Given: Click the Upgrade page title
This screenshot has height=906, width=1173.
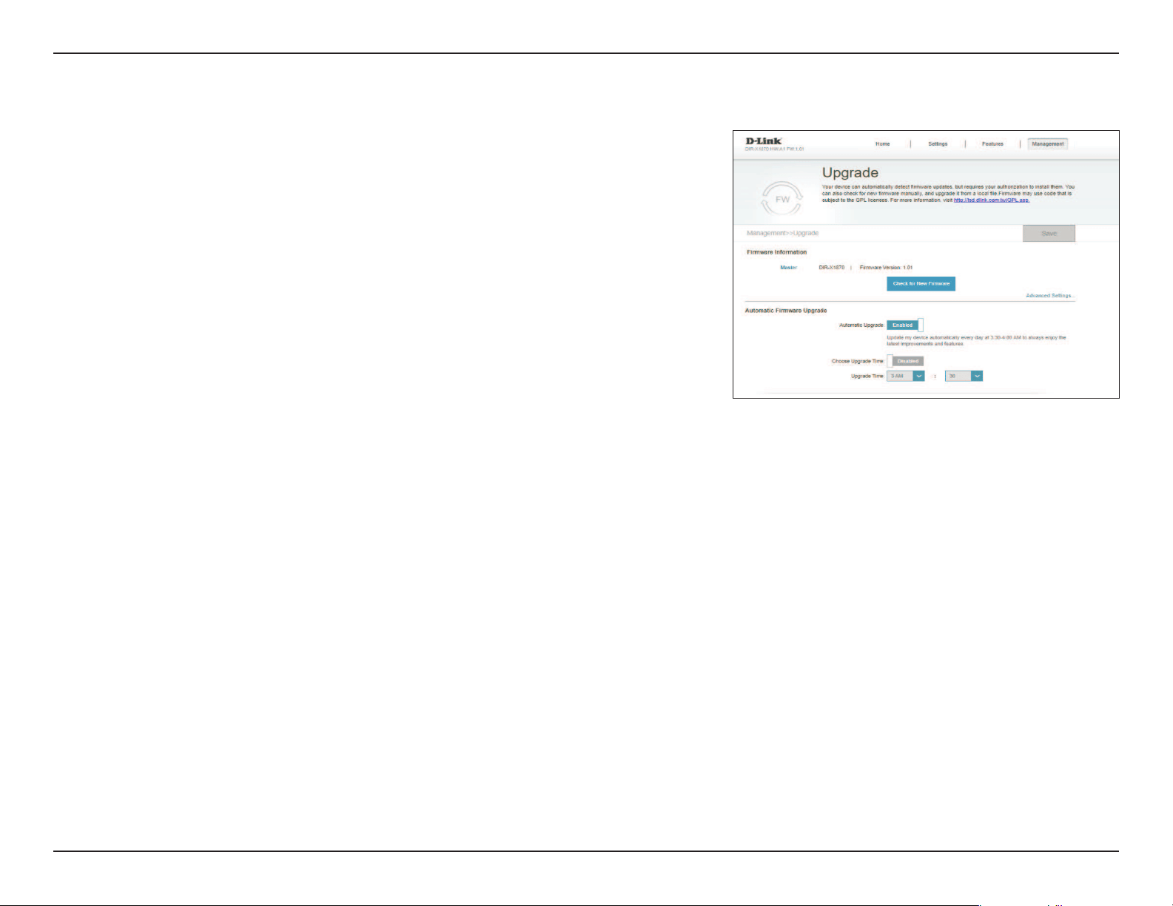Looking at the screenshot, I should click(850, 173).
